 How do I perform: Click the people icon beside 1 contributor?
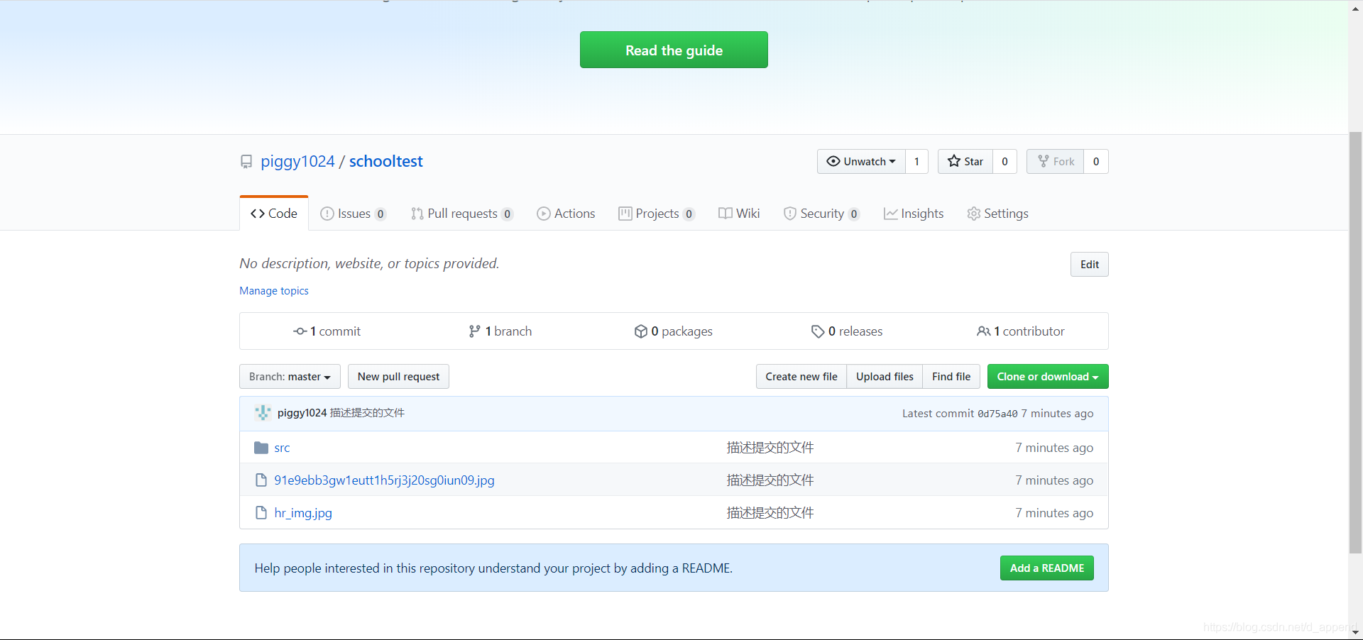984,331
